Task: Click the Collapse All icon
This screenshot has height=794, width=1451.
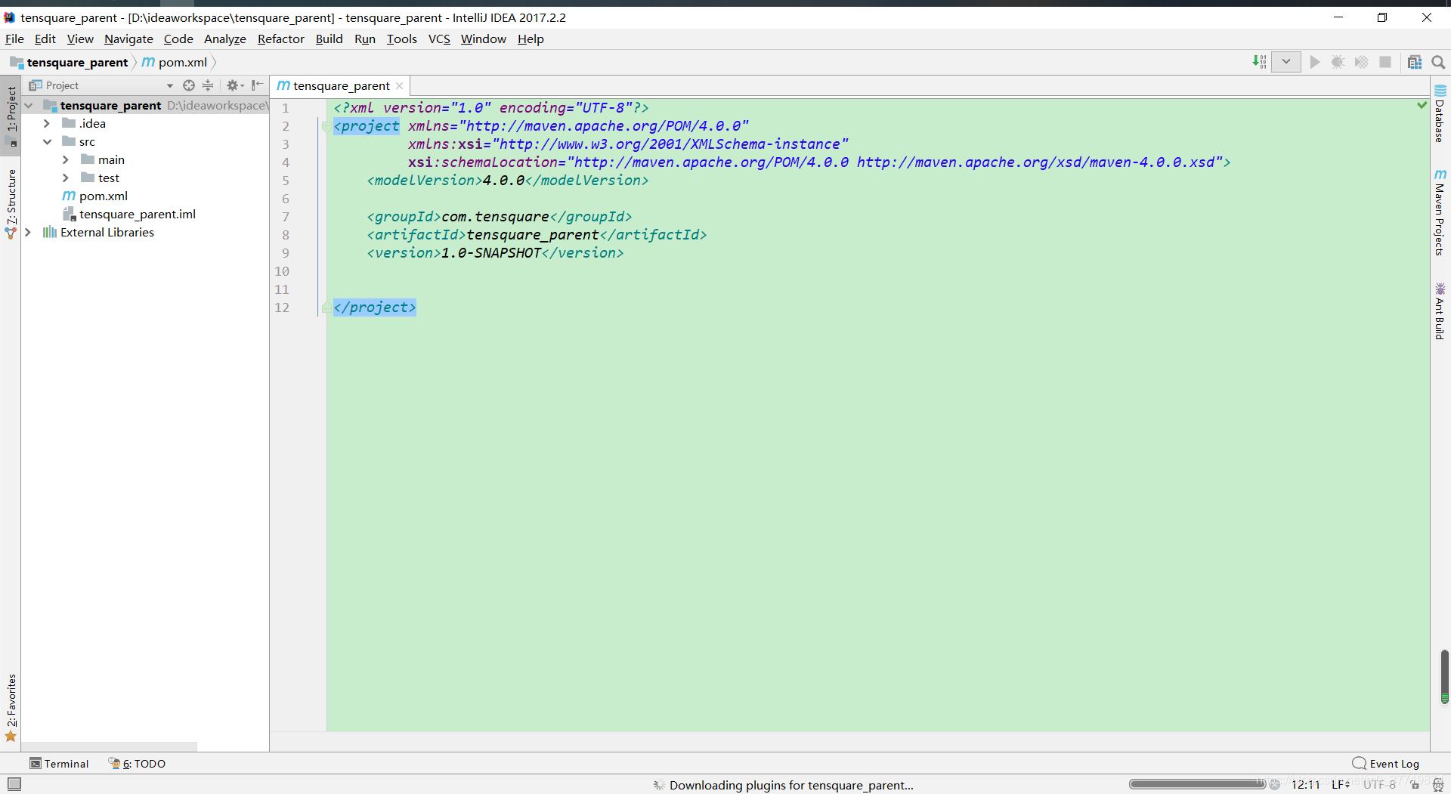Action: click(209, 85)
